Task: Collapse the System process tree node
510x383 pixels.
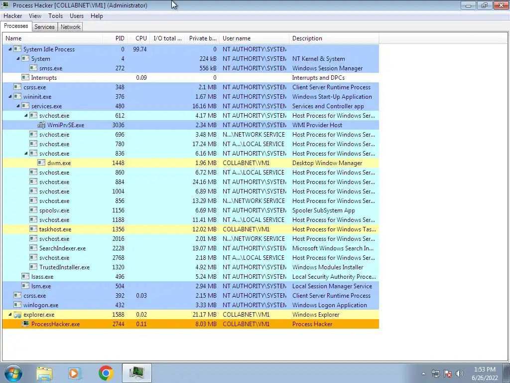Action: click(x=18, y=59)
